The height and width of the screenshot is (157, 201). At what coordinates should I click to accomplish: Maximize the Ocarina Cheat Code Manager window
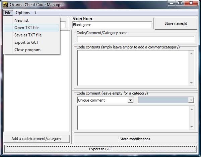(180, 3)
